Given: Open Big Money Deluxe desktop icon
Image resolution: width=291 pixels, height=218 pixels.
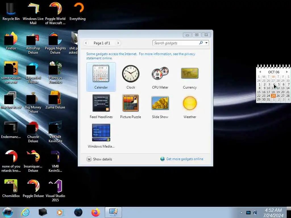Looking at the screenshot, I should [33, 102].
